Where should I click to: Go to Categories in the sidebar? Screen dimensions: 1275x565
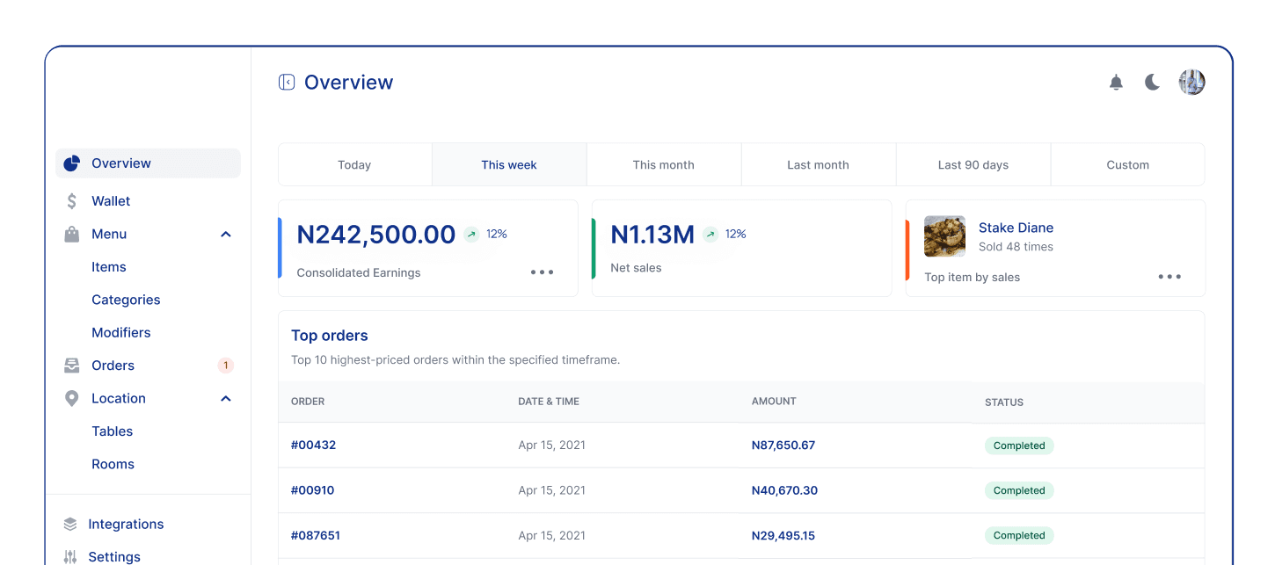[x=126, y=300]
